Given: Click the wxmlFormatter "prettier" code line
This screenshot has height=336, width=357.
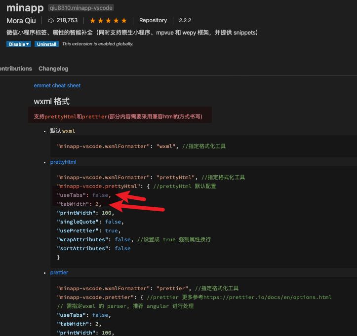Looking at the screenshot, I should [148, 289].
